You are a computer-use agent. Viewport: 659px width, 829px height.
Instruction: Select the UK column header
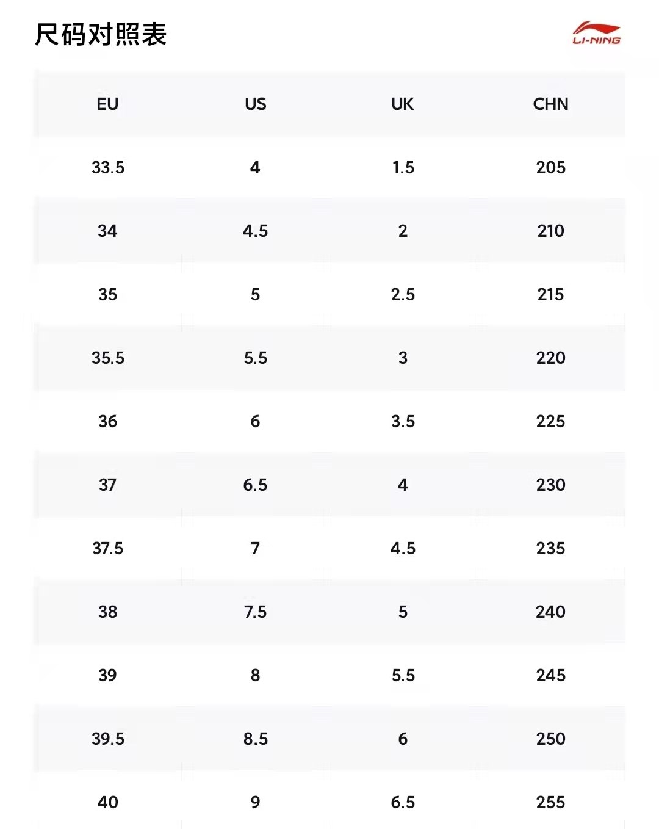403,104
